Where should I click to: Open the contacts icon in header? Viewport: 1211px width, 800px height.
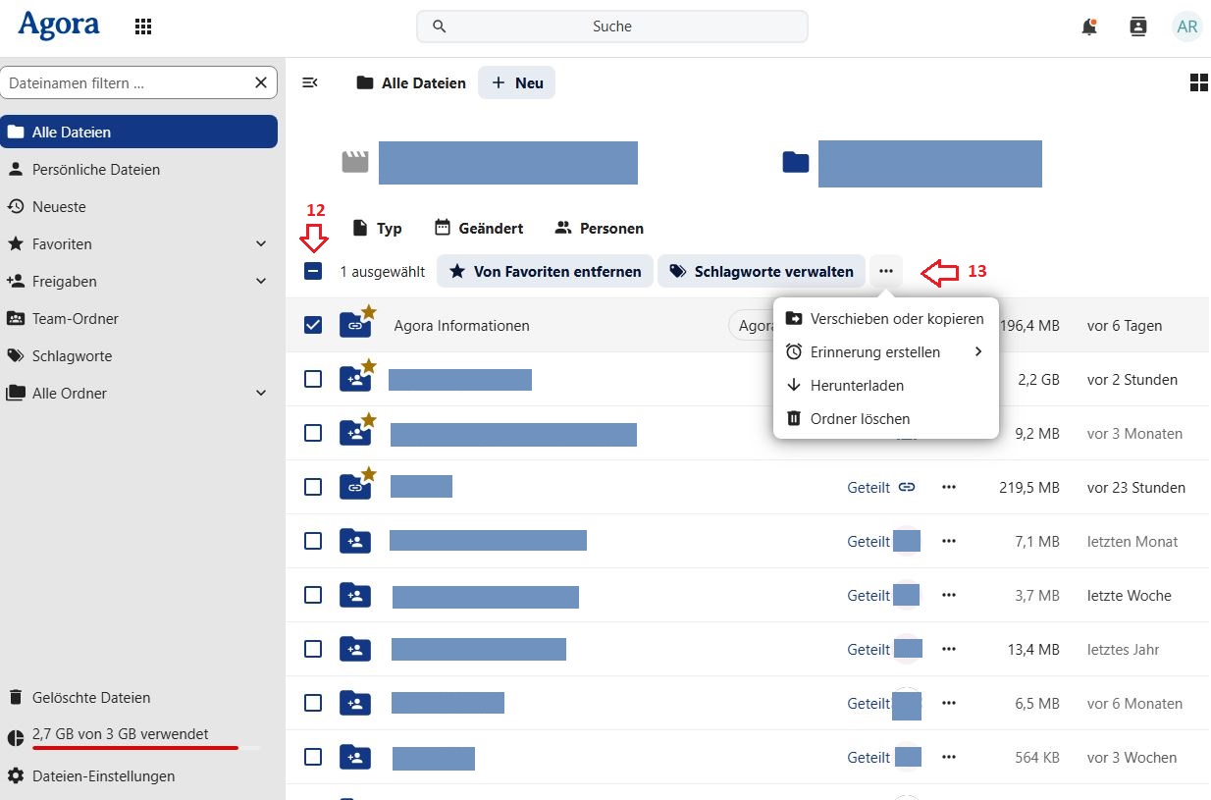point(1137,27)
